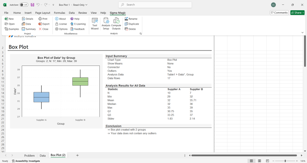This screenshot has width=307, height=163.
Task: Open the file name Read-Only dropdown
Action: coord(73,5)
